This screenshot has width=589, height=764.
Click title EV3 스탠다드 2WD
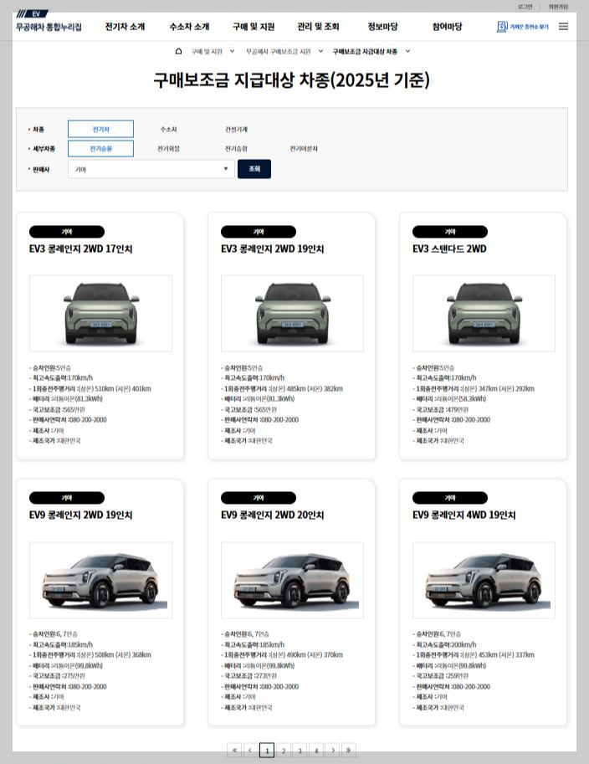[x=449, y=249]
